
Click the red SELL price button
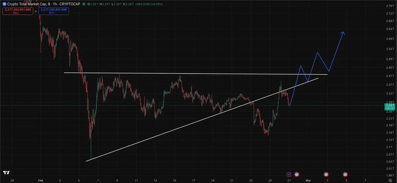coord(18,11)
